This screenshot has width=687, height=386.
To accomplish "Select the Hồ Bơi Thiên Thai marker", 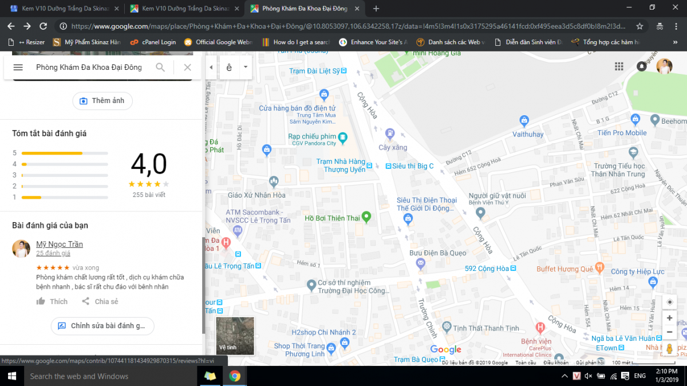I will [x=366, y=217].
